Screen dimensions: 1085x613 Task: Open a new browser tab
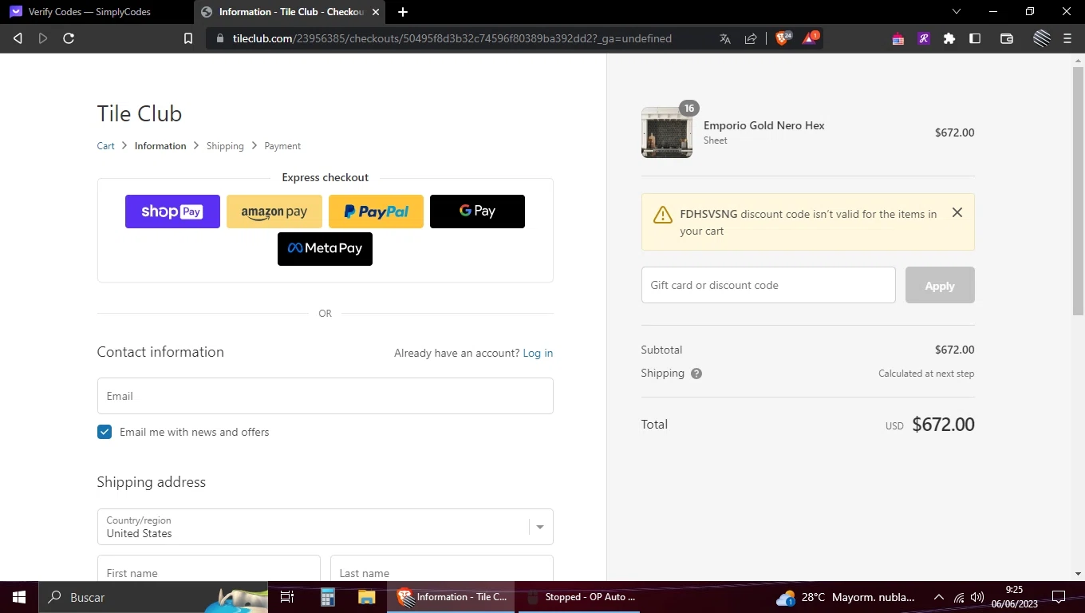[x=403, y=12]
